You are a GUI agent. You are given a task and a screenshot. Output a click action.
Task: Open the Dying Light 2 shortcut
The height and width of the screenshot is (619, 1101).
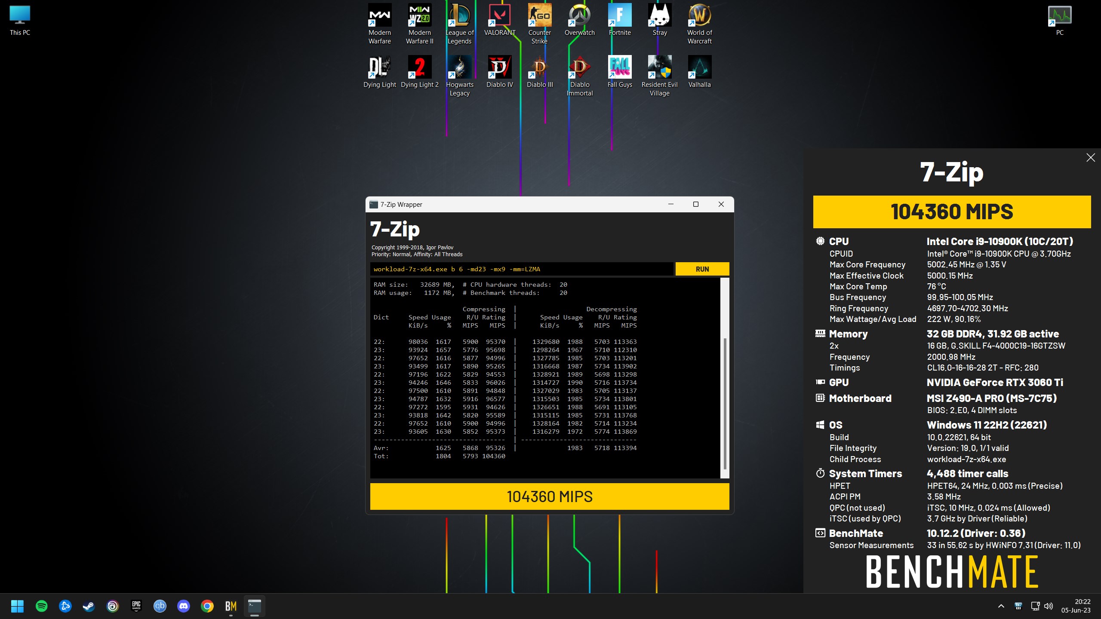pyautogui.click(x=420, y=71)
